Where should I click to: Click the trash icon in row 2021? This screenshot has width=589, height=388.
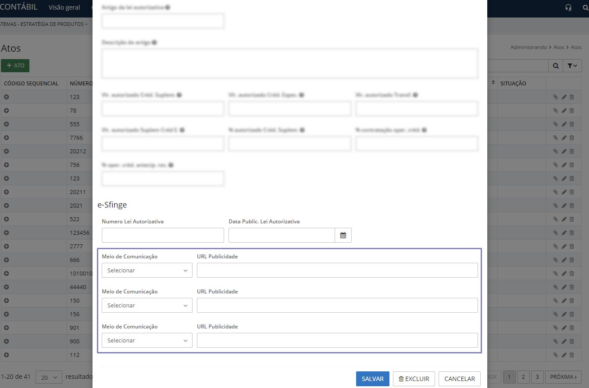coord(571,206)
